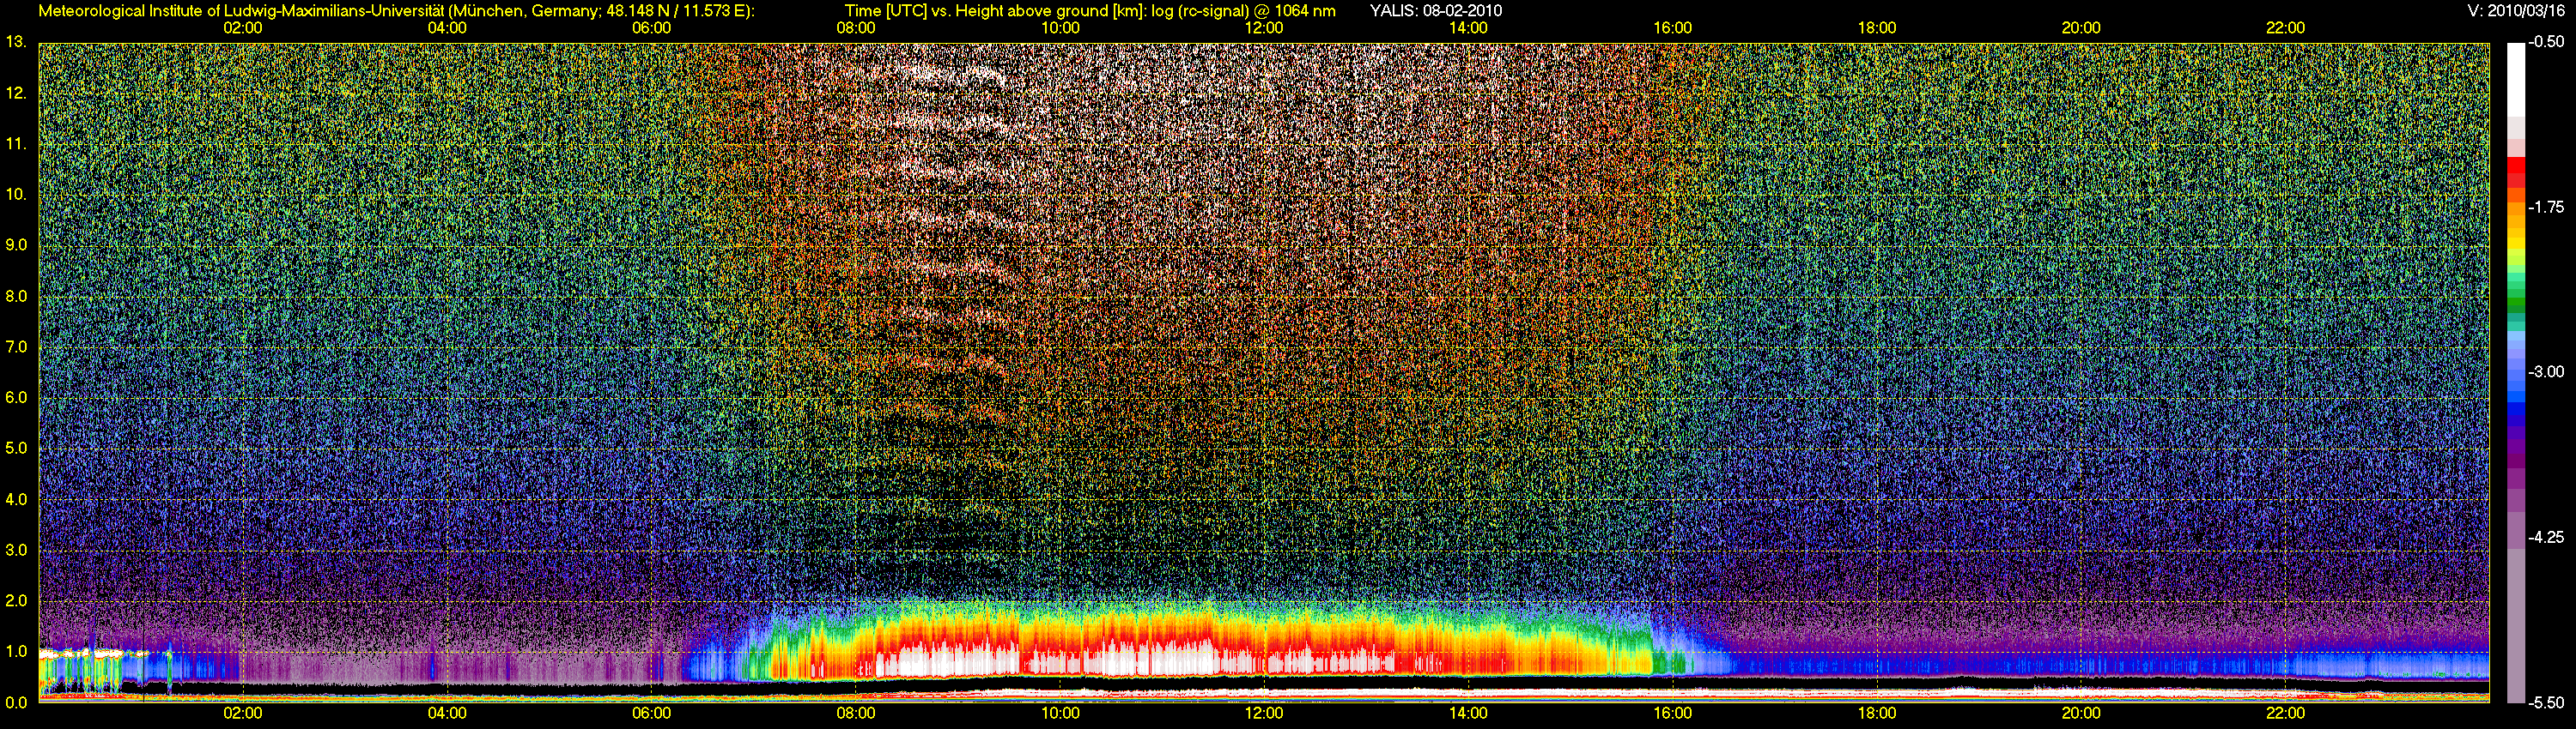Viewport: 2576px width, 729px height.
Task: Select the '10.' height axis label
Action: 15,194
